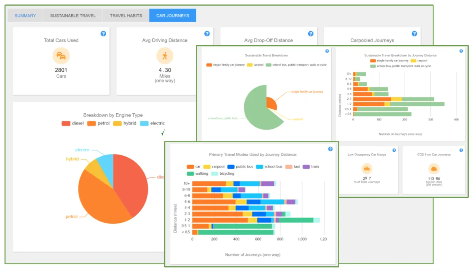Click the '29.7' percent of journeys value
475x271 pixels.
(x=367, y=178)
